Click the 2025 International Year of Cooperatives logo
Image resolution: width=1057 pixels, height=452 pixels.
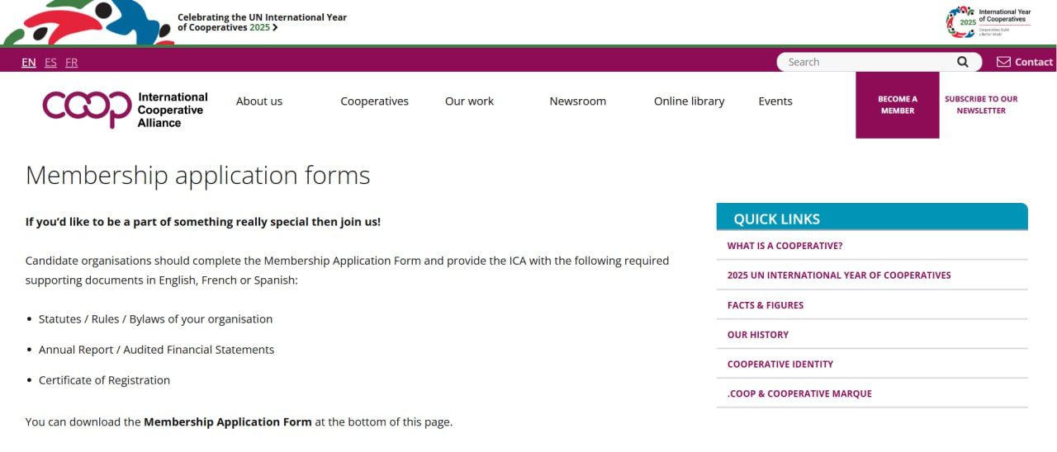click(x=988, y=22)
